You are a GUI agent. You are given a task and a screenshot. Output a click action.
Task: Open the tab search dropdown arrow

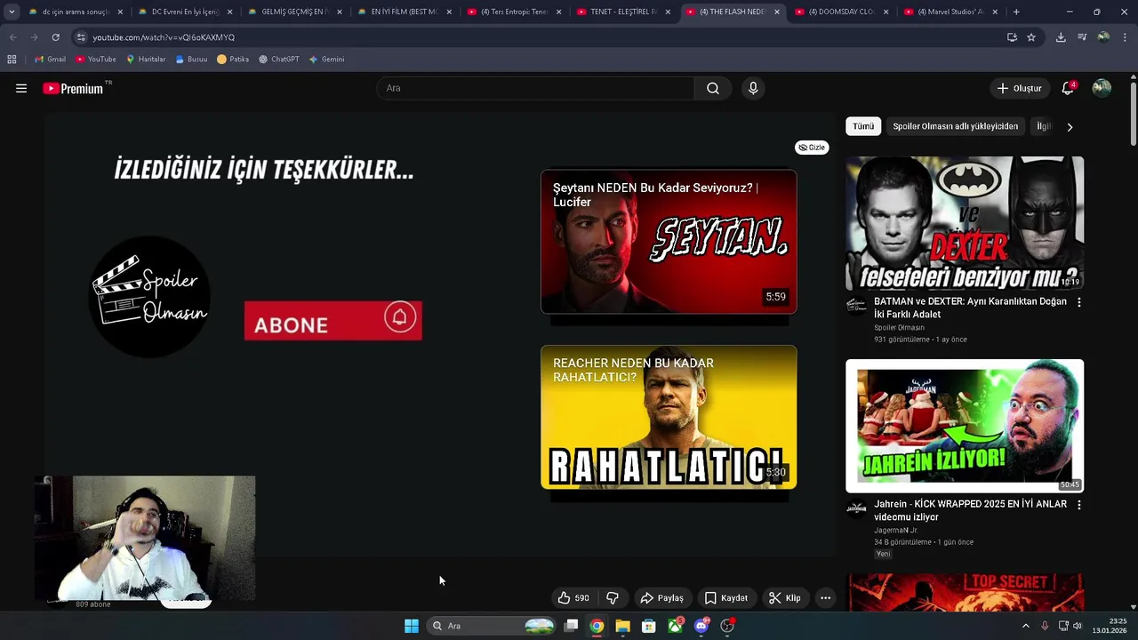pos(12,12)
